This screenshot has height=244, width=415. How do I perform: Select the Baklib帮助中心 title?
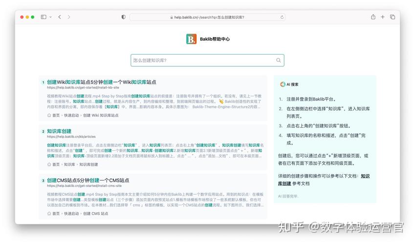[x=215, y=39]
